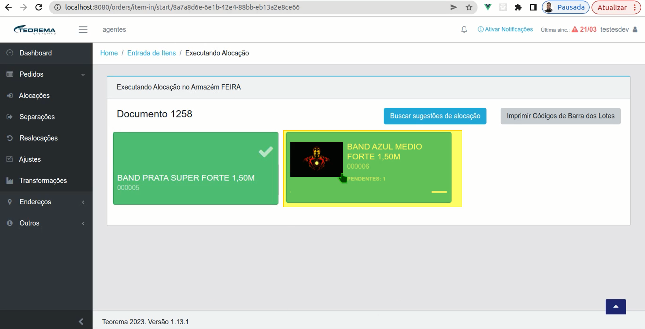Click the sync warning triangle icon
Viewport: 645px width, 329px height.
[x=575, y=29]
